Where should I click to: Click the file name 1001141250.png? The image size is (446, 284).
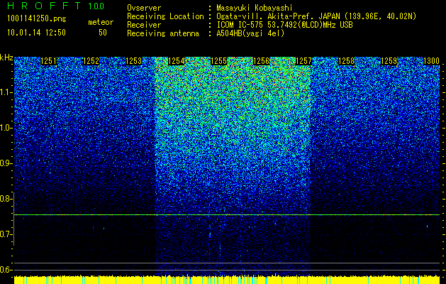pos(37,19)
